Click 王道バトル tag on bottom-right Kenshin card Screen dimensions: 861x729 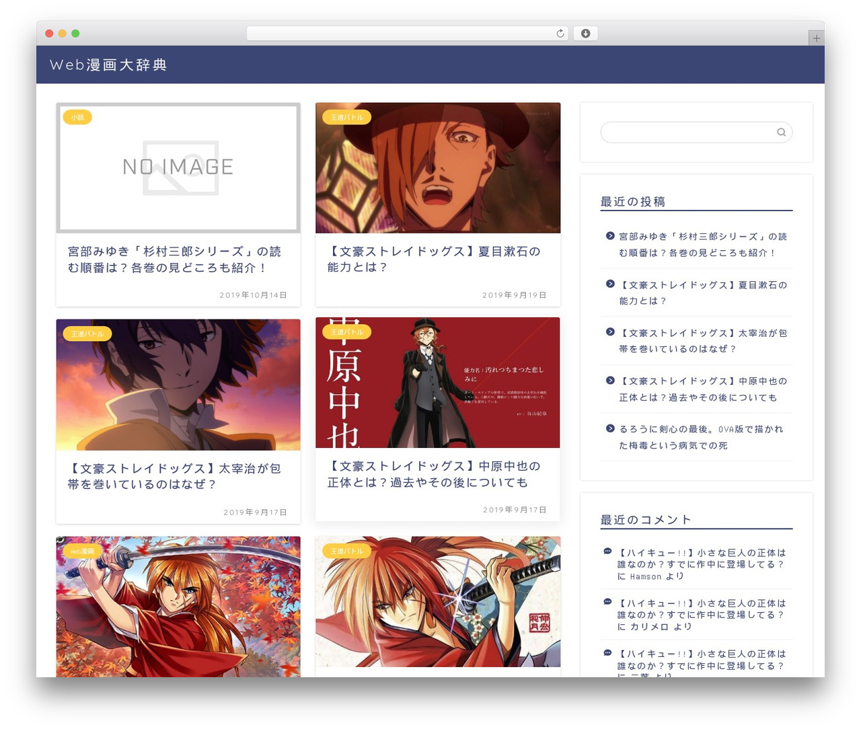pos(347,551)
